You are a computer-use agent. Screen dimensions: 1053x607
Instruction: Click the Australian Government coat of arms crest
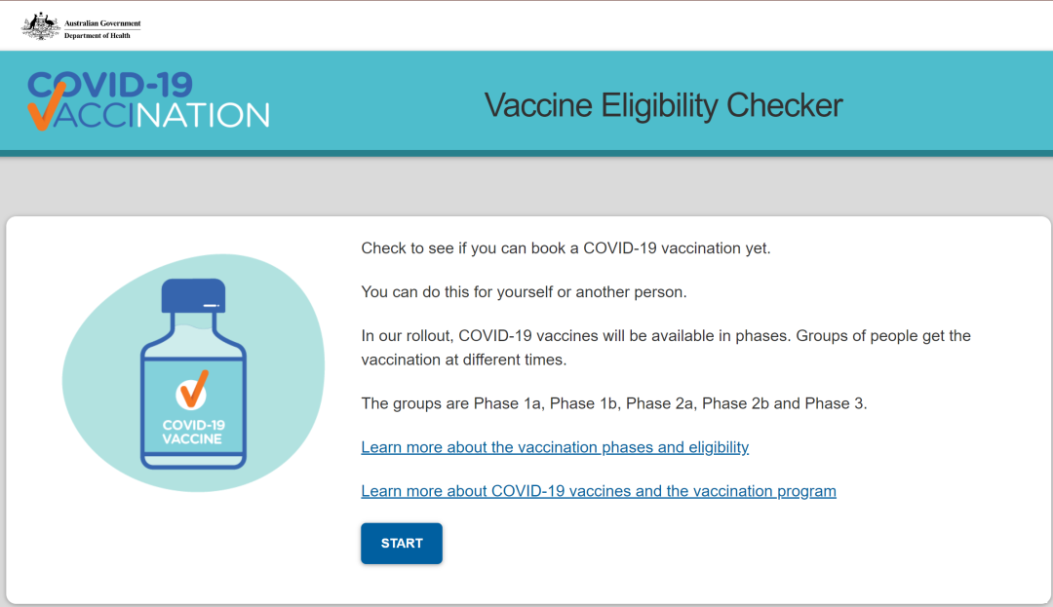(x=41, y=26)
